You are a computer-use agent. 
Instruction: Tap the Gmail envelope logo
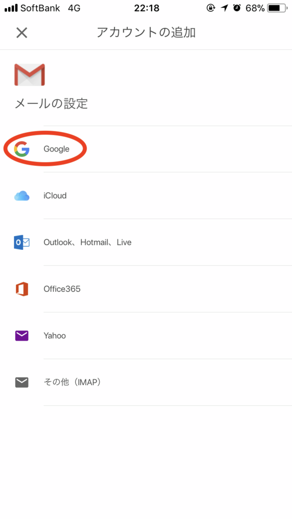(29, 75)
